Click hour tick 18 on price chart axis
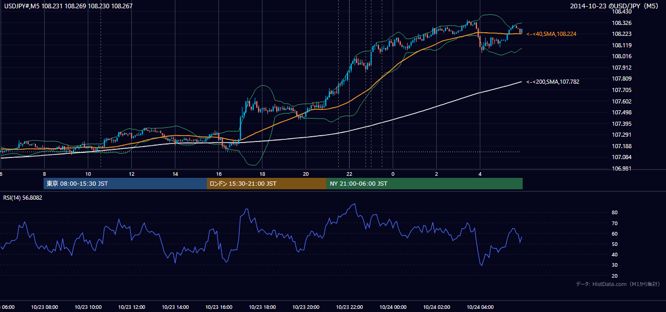 point(263,174)
